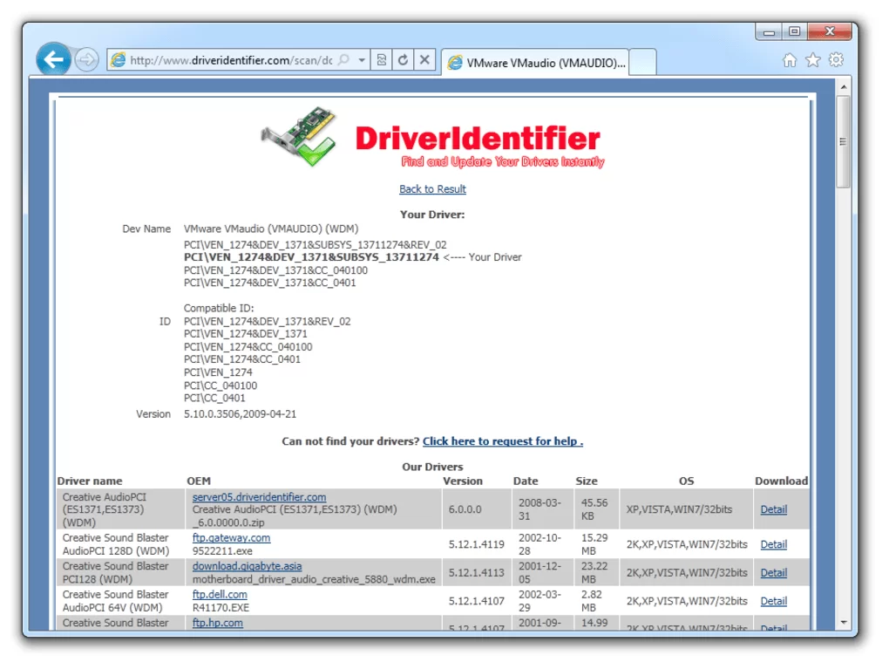Viewport: 889px width, 669px height.
Task: Click the request for help link
Action: point(502,441)
